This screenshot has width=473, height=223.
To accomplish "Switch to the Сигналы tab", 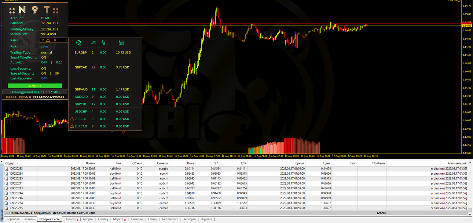I will [x=137, y=219].
